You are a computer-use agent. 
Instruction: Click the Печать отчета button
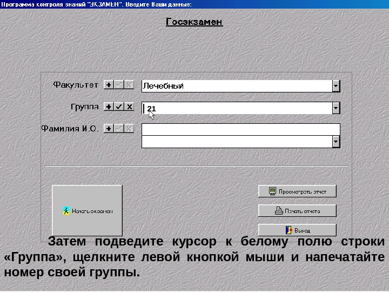297,210
